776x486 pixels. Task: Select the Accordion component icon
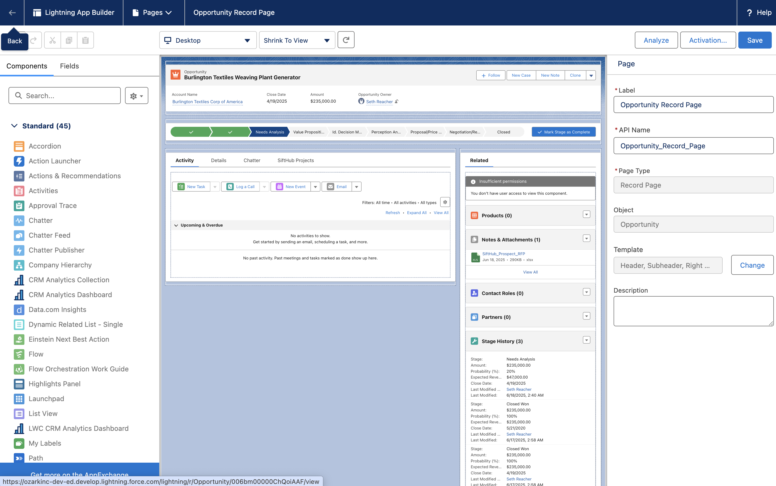pos(19,146)
